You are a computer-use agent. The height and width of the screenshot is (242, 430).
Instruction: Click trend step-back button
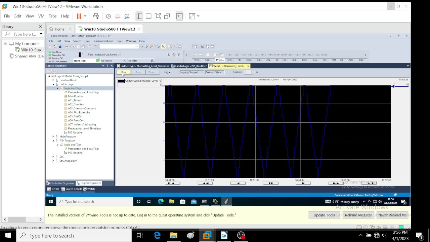(x=238, y=183)
